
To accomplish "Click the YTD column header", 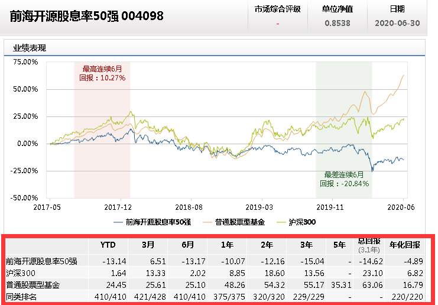I will click(x=108, y=245).
